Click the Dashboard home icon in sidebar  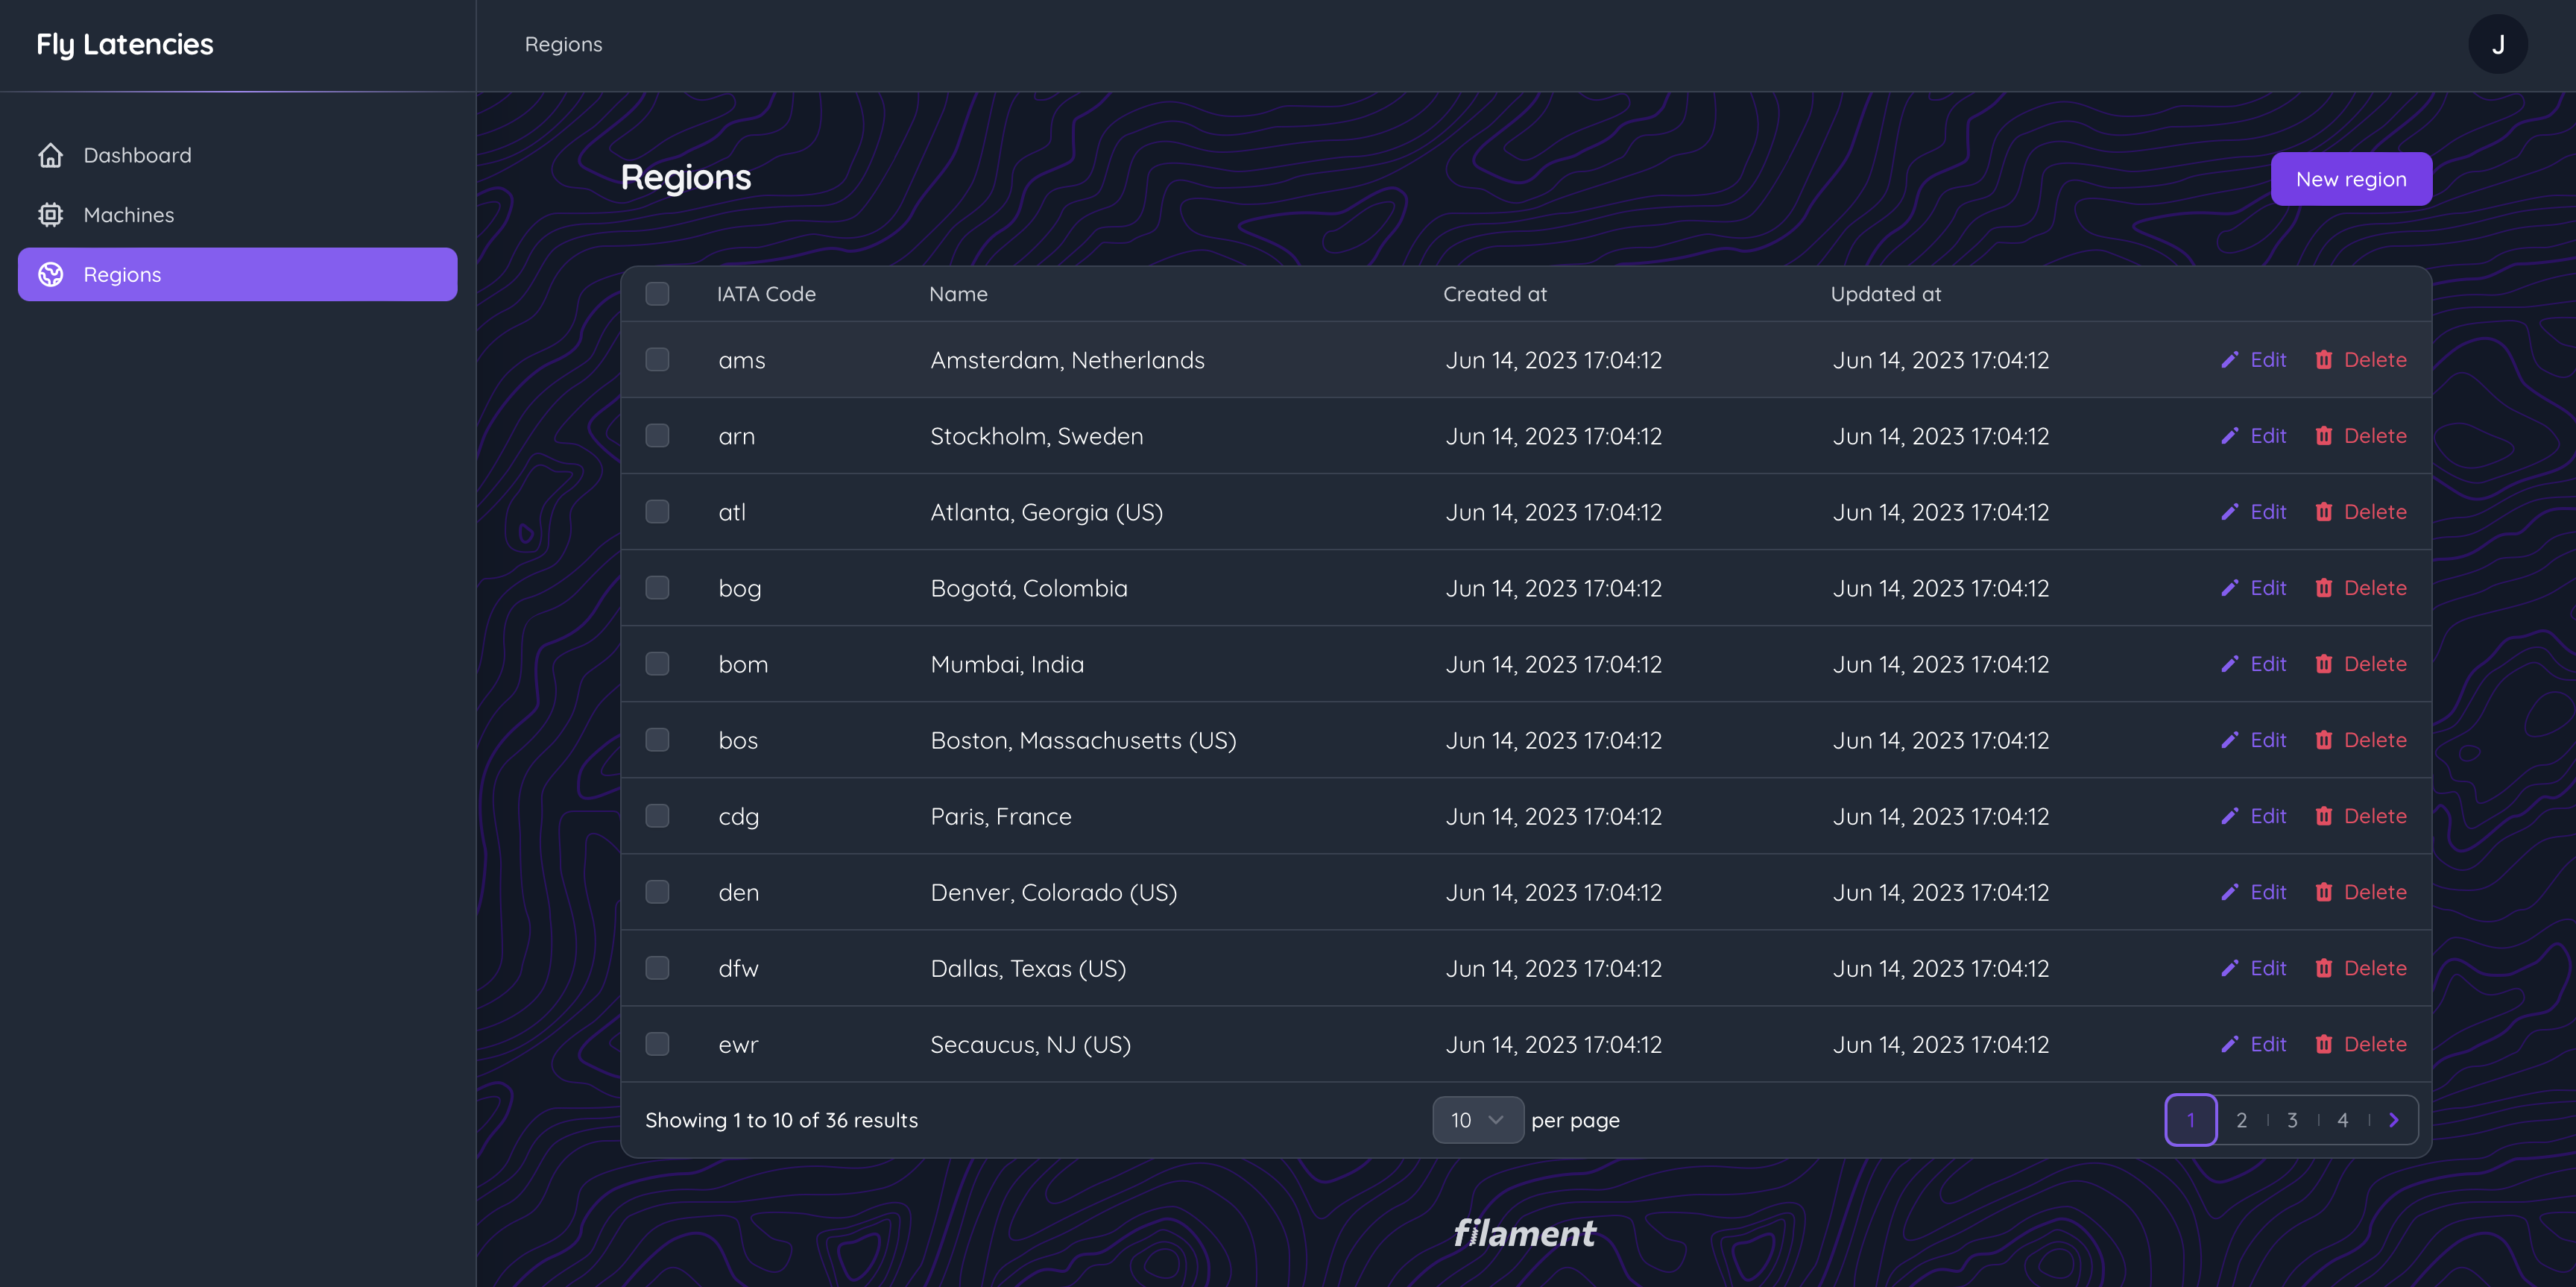50,155
